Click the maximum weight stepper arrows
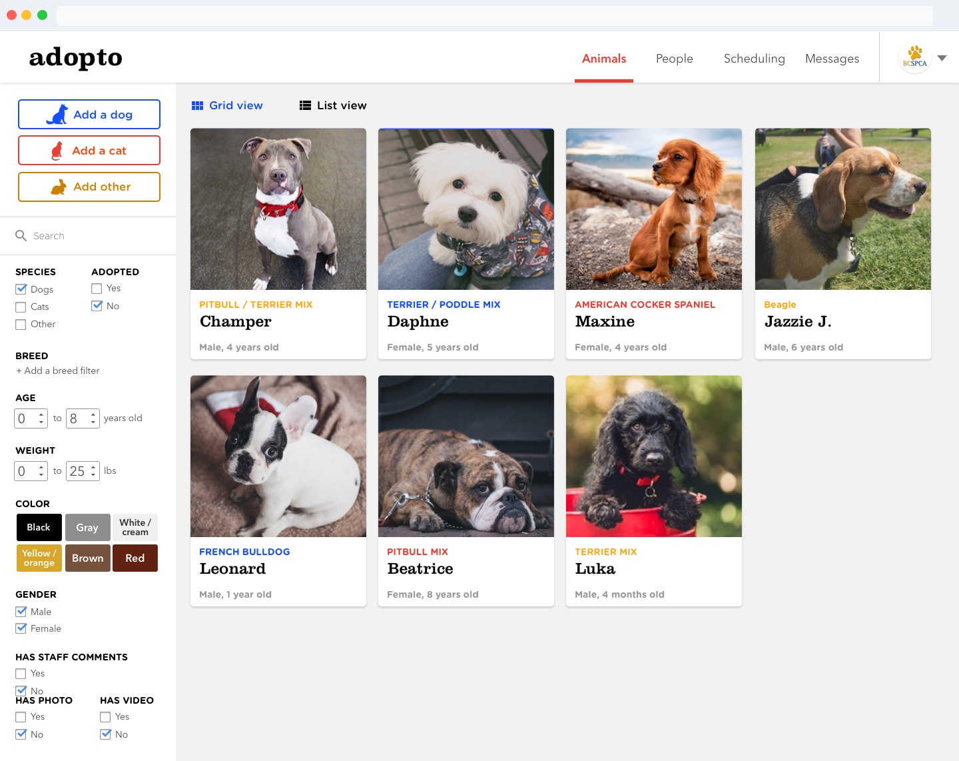 pos(93,471)
